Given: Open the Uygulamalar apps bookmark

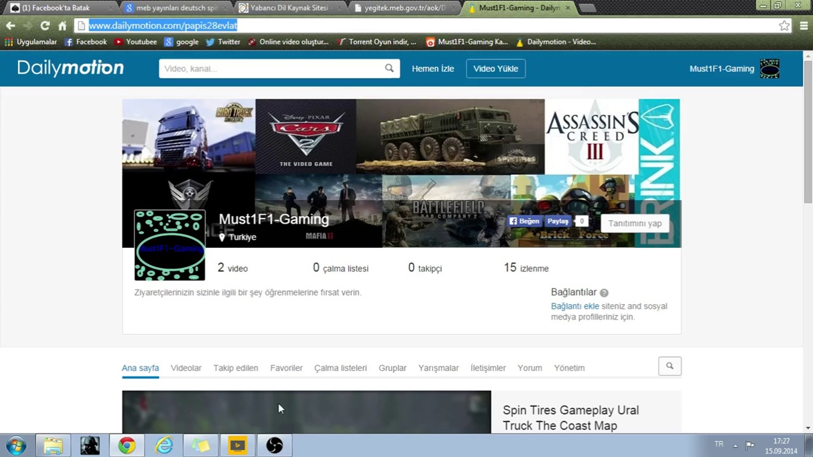Looking at the screenshot, I should 30,42.
